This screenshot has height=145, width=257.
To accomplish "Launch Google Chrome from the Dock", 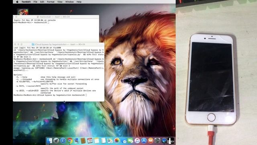I will [69, 141].
